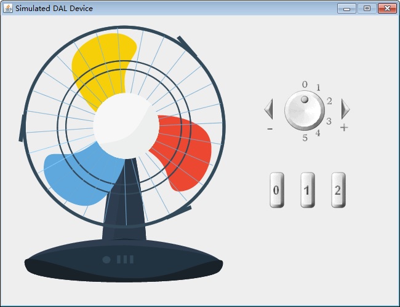
Task: Push switch button labeled 0
Action: click(x=276, y=190)
